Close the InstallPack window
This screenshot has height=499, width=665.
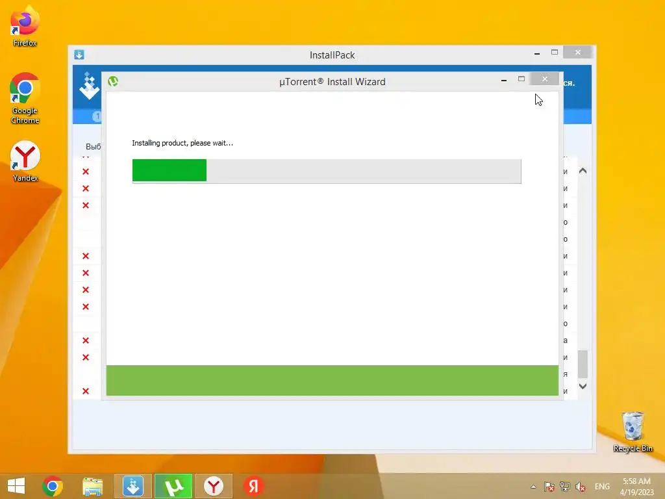577,52
